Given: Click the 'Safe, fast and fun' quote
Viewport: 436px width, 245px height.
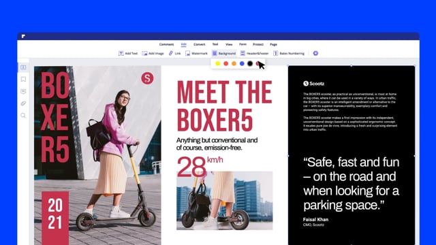Looking at the screenshot, I should click(x=352, y=184).
